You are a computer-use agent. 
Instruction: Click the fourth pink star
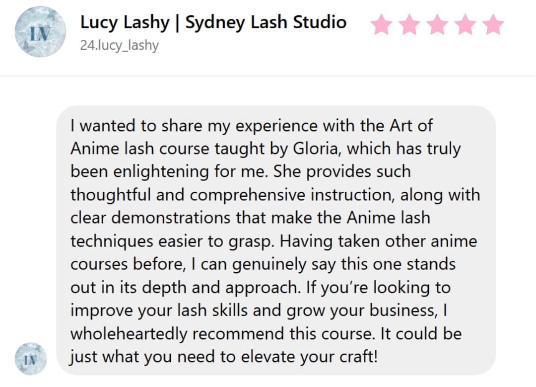point(466,25)
